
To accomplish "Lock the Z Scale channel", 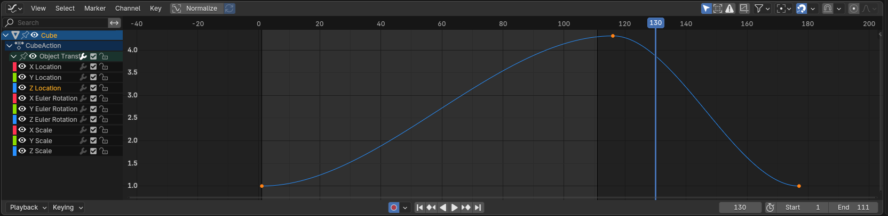I will pos(104,151).
